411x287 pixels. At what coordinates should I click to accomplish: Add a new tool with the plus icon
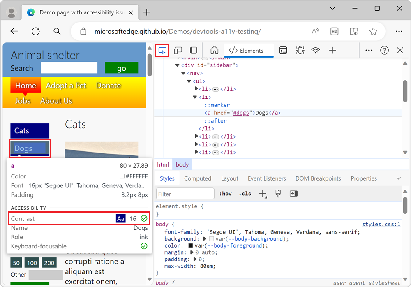[x=332, y=50]
